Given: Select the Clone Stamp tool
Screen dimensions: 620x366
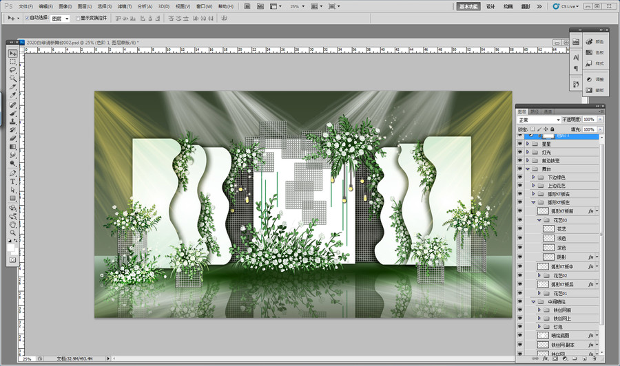Looking at the screenshot, I should 13,122.
